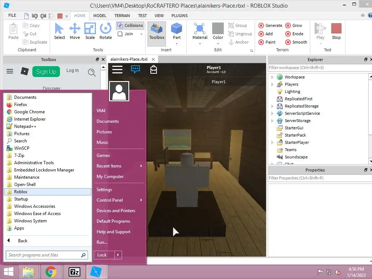Pick the Rotate tool
This screenshot has height=279, width=372.
106,31
